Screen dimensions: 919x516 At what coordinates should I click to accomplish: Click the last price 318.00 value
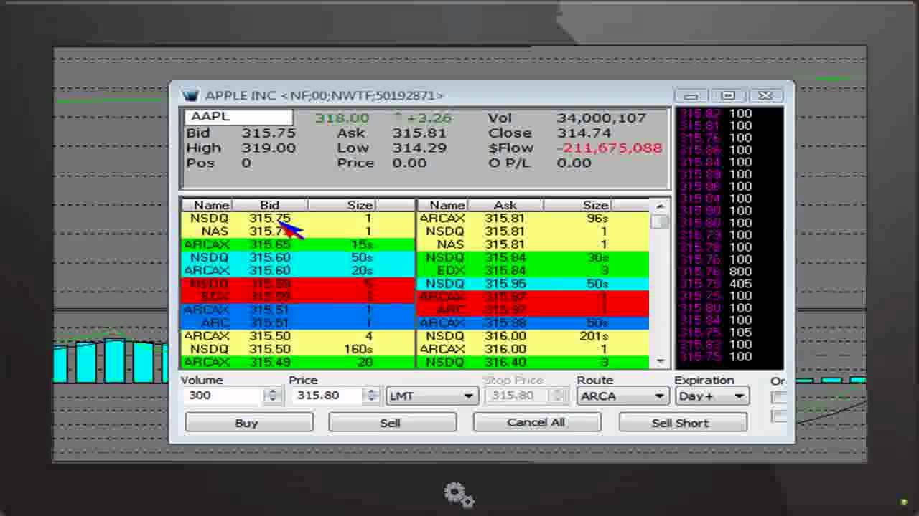coord(342,118)
